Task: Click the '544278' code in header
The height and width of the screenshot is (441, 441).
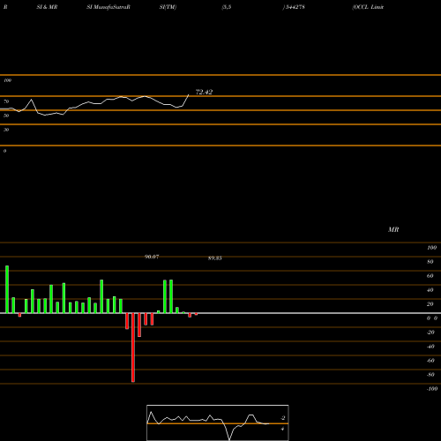Action: point(295,7)
